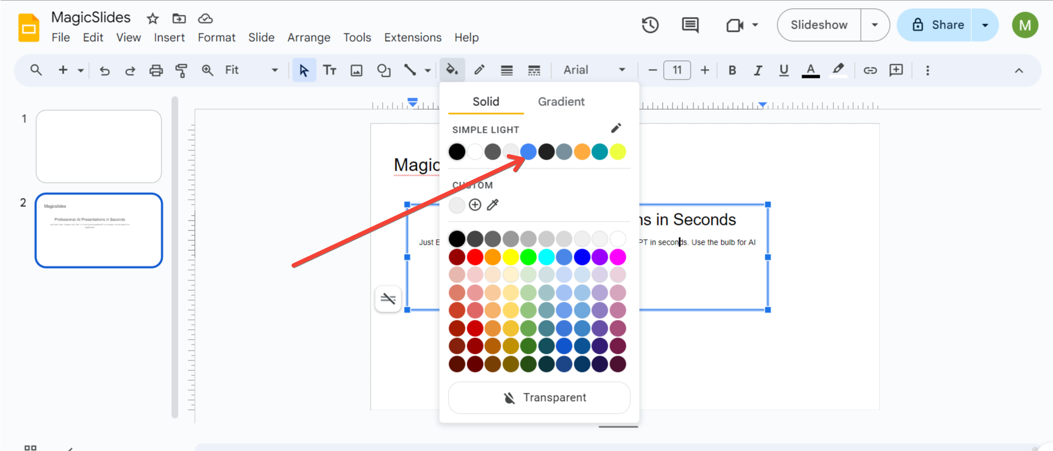
Task: Open the comments panel icon
Action: pos(690,25)
